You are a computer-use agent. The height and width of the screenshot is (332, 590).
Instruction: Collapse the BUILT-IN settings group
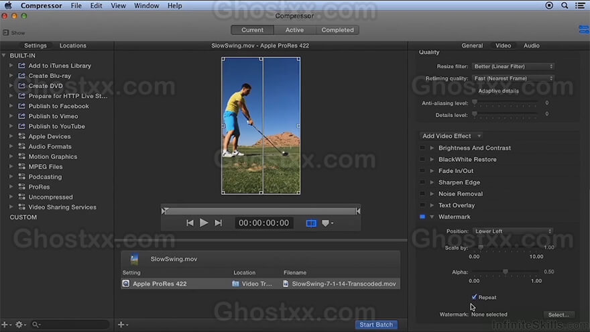tap(4, 55)
